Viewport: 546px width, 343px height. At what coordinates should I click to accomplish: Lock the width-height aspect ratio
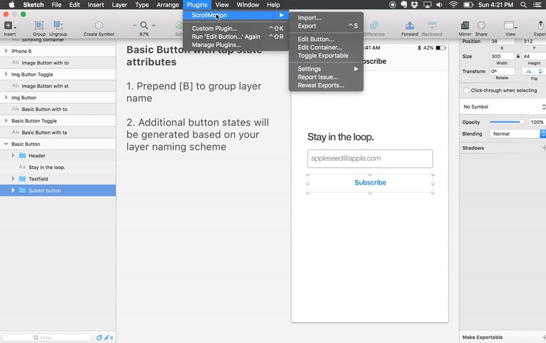coord(518,56)
